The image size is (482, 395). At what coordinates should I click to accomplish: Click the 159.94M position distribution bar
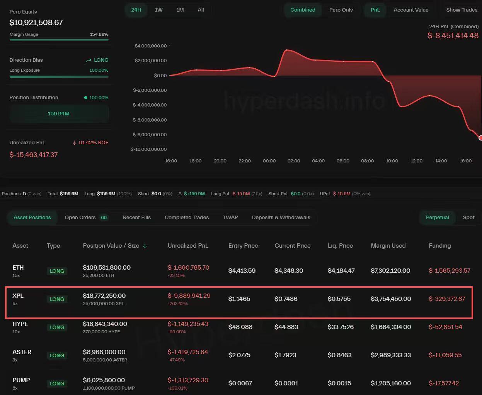(x=59, y=114)
